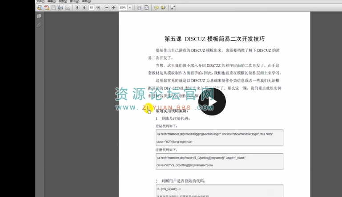Open the 视图(V) menu

pos(63,1)
